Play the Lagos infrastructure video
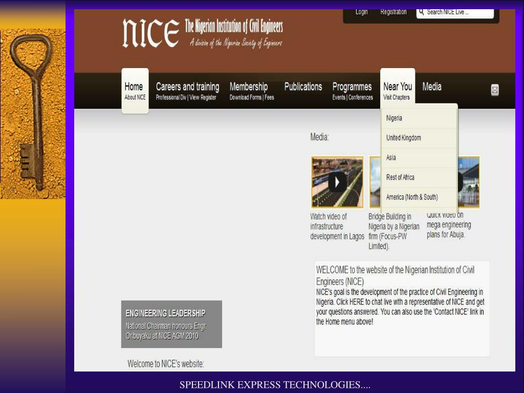Screen dimensions: 524x393 pos(337,182)
